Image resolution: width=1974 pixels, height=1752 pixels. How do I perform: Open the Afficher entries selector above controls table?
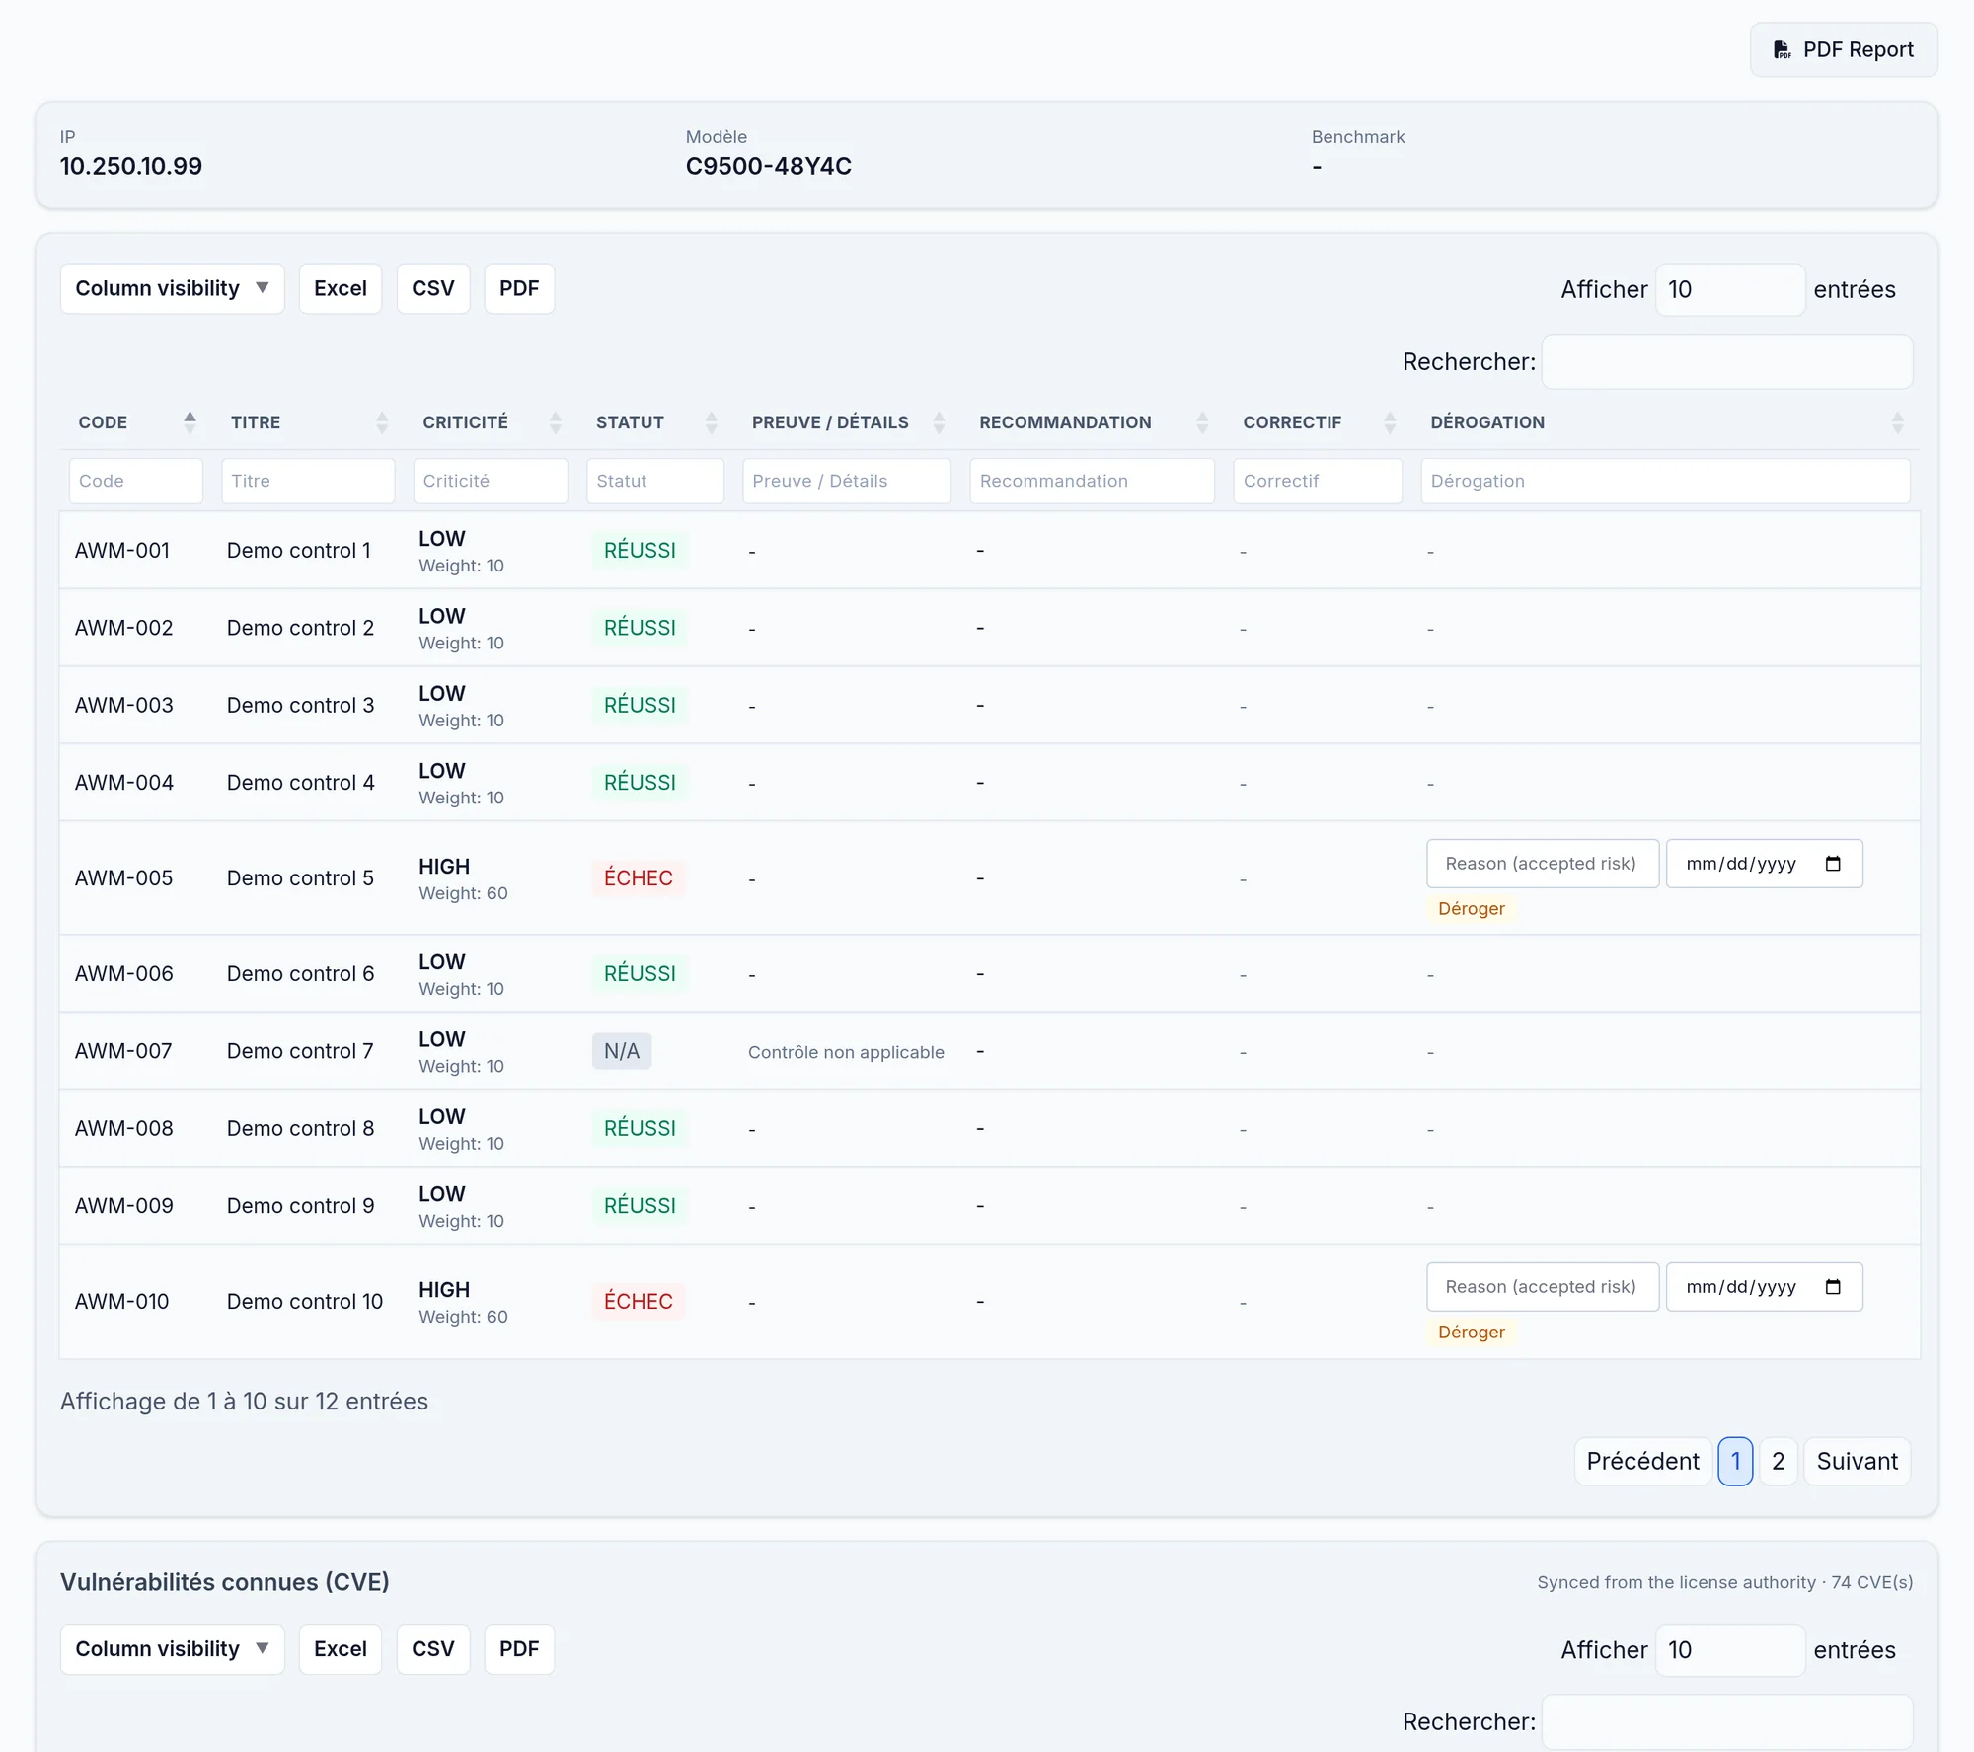(x=1730, y=289)
